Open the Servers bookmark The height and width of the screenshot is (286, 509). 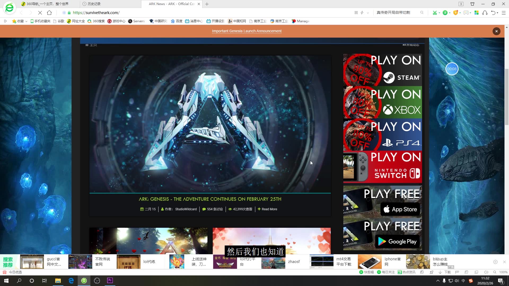[x=136, y=21]
